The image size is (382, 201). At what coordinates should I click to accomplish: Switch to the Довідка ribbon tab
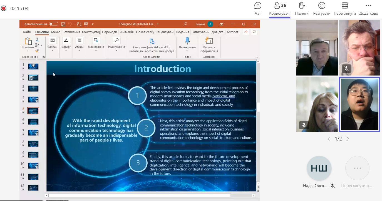click(x=217, y=32)
